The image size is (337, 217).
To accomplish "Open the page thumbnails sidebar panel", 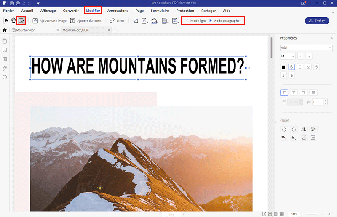I will [5, 41].
